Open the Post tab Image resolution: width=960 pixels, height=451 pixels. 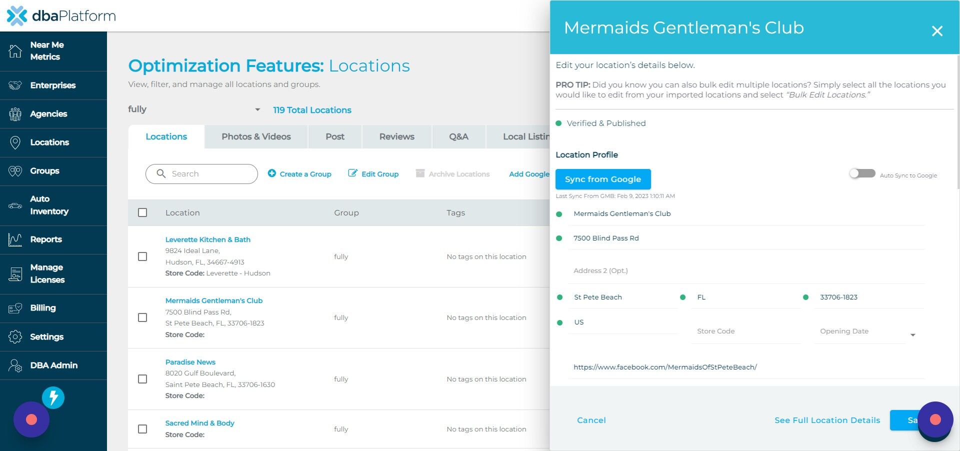pos(335,136)
